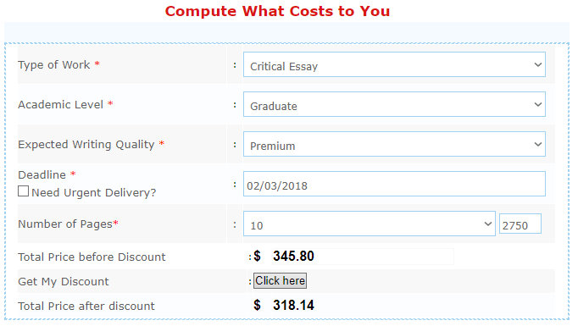578x326 pixels.
Task: Click the 'Get My Discount' label
Action: (x=64, y=281)
